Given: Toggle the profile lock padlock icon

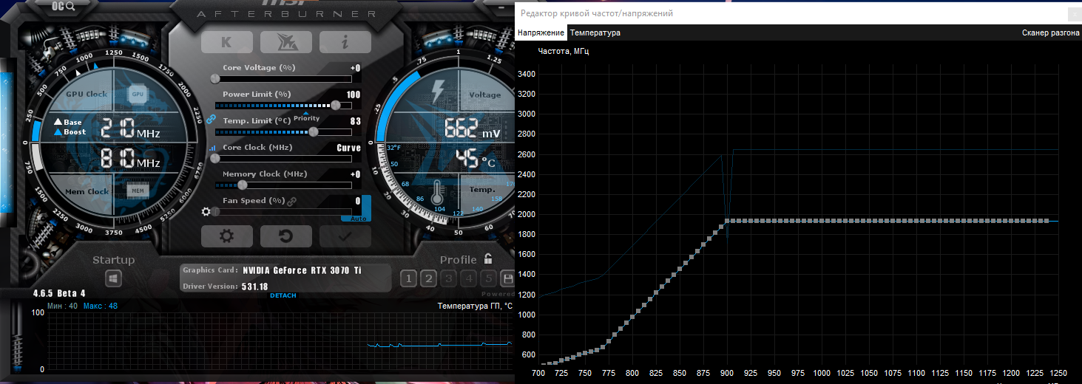Looking at the screenshot, I should click(x=488, y=259).
